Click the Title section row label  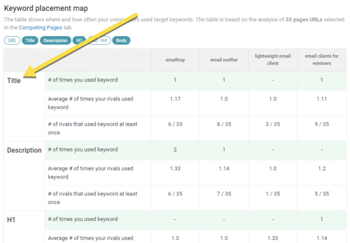point(14,81)
